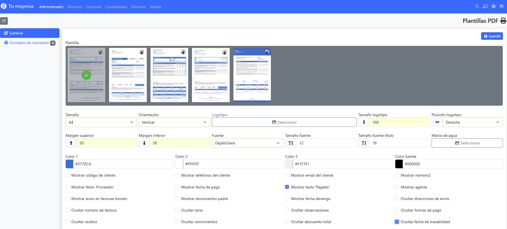Click the bottom margin down arrow icon

coord(144,143)
